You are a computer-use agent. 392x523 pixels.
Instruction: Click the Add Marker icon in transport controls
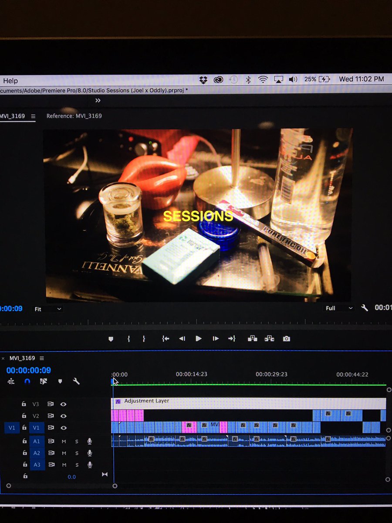click(x=111, y=339)
